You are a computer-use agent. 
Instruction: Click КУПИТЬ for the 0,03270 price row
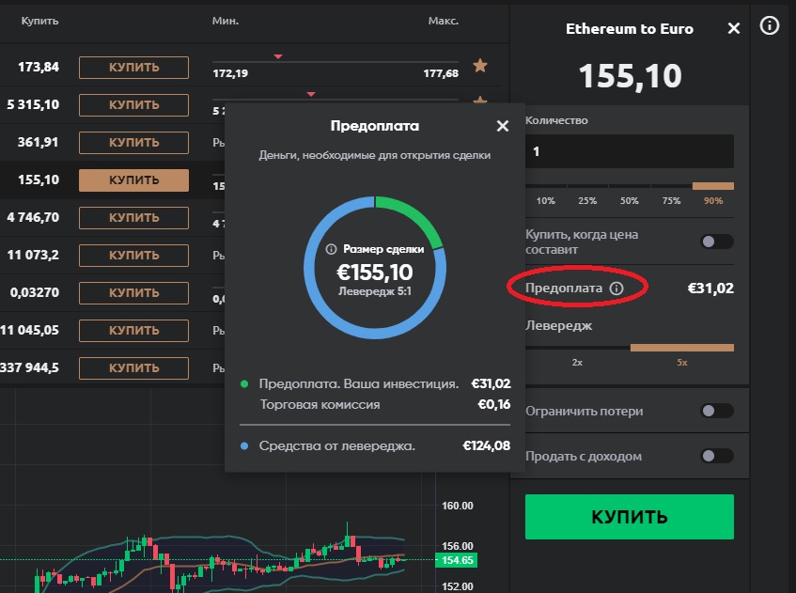133,292
